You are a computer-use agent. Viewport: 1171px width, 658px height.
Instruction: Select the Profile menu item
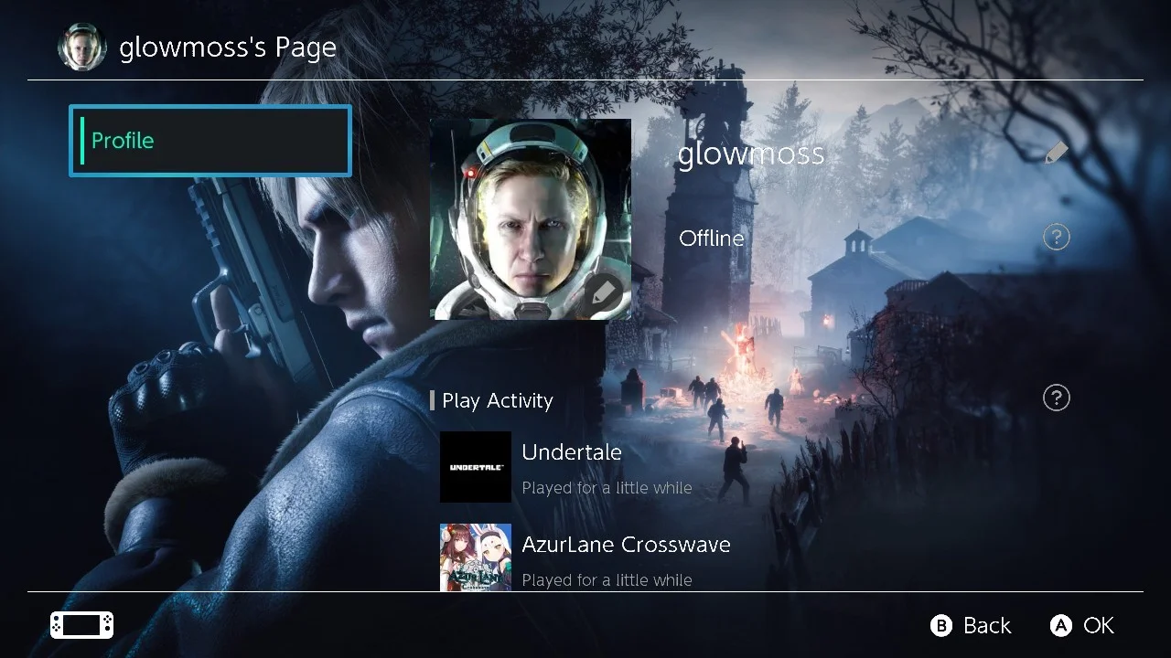point(210,141)
